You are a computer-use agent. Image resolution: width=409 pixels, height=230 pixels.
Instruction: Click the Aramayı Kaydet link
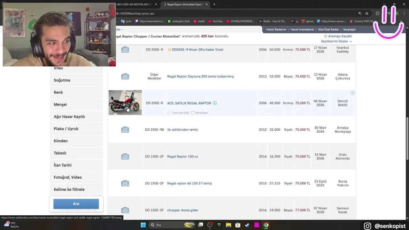340,36
